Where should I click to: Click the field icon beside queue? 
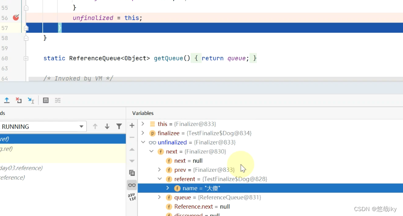(x=169, y=198)
